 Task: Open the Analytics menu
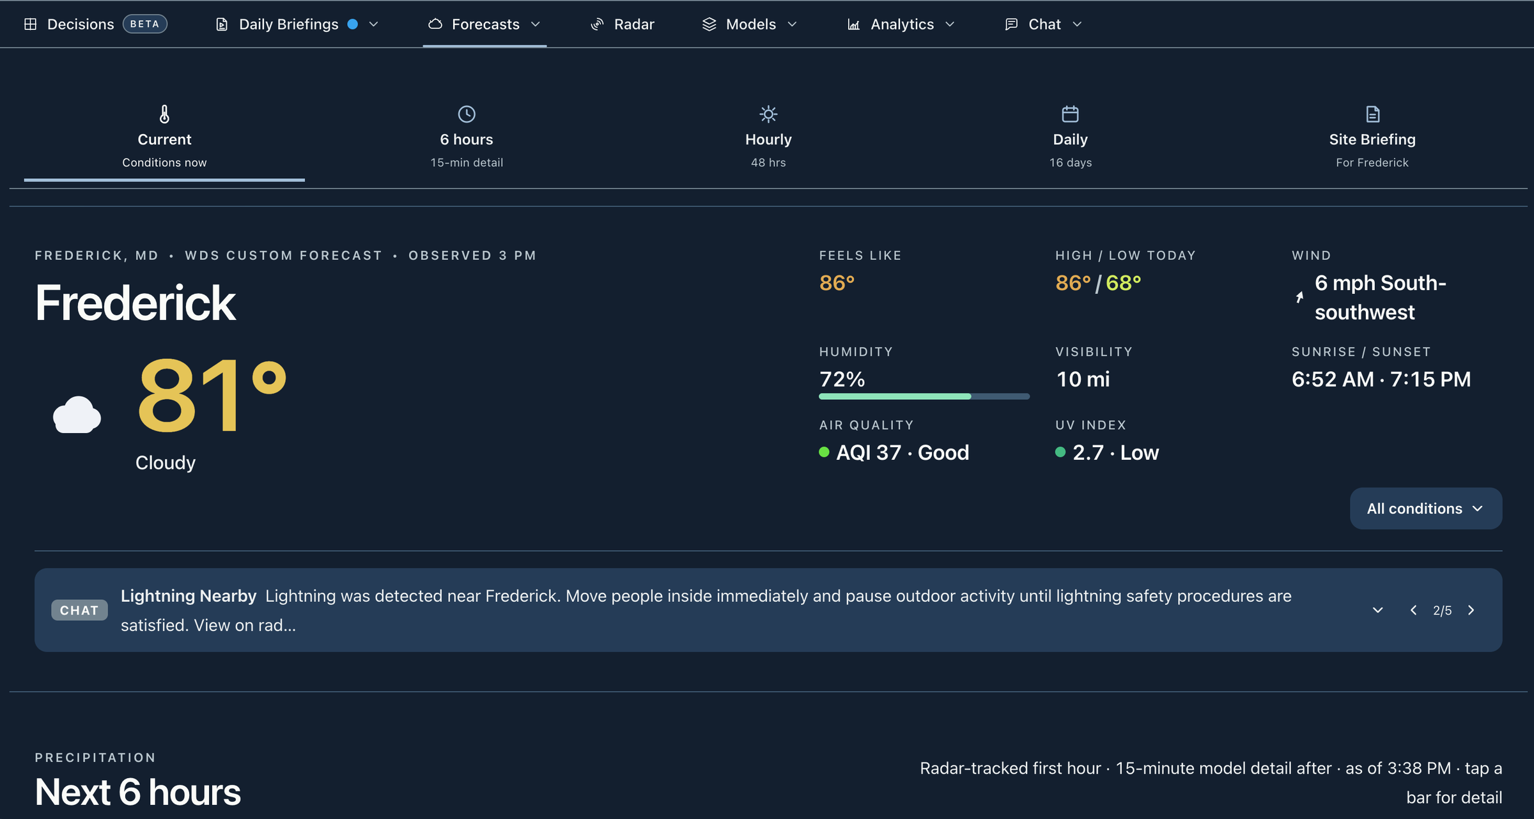pos(901,24)
